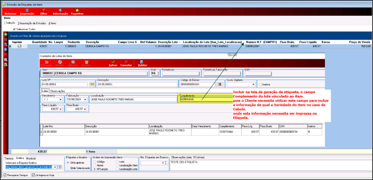Toggle Selecionar Todos checkbox

tap(14, 29)
